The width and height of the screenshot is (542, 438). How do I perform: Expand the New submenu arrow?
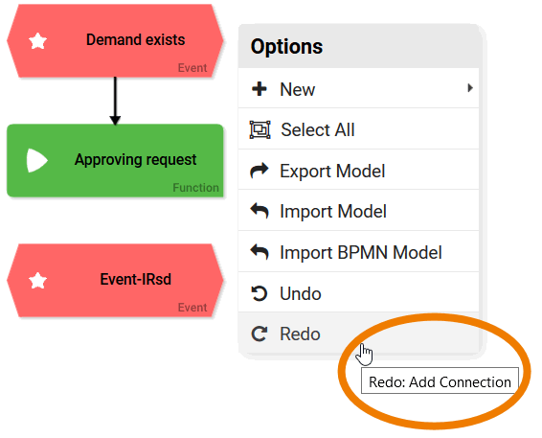coord(470,88)
